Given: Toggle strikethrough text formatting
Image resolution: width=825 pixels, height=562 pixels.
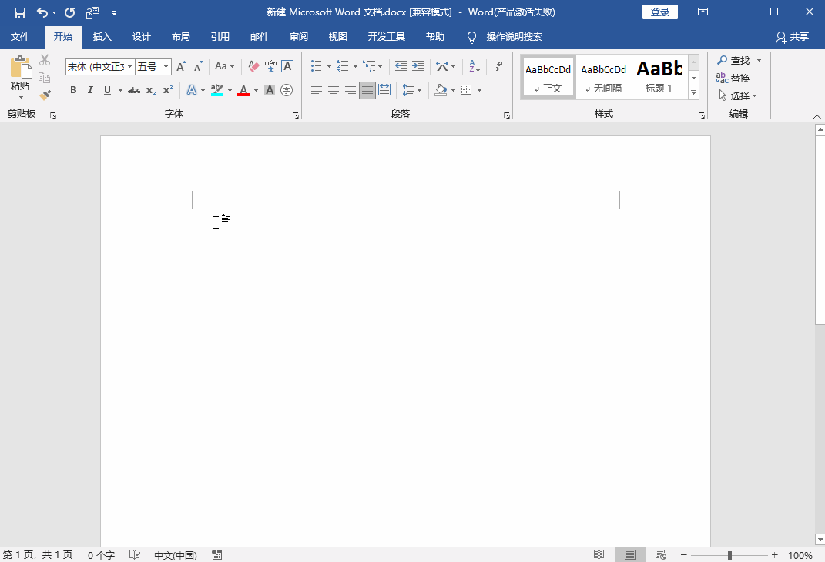Looking at the screenshot, I should pos(134,90).
